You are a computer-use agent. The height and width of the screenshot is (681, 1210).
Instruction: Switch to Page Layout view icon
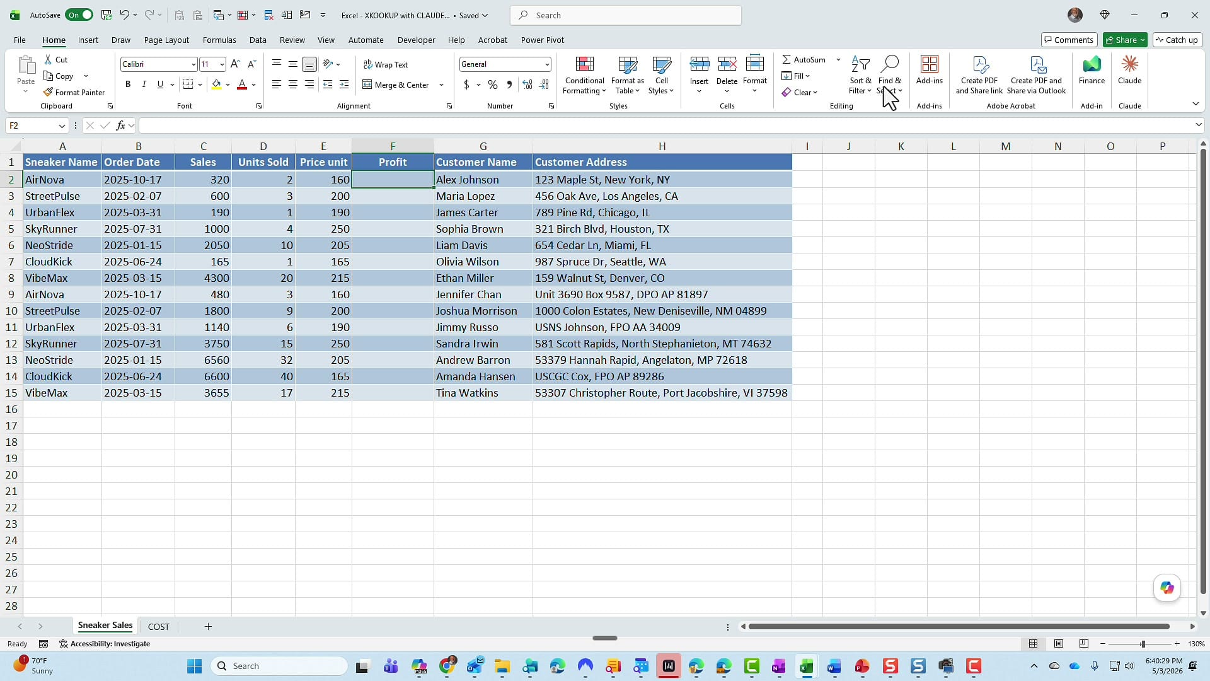[x=1059, y=644]
